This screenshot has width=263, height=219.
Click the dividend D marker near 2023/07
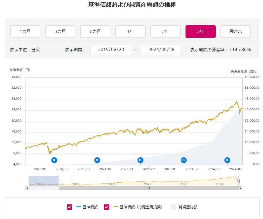[x=184, y=160]
